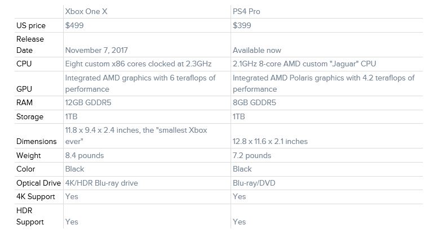Click the PS4 Pro column header
The image size is (429, 234).
(246, 11)
